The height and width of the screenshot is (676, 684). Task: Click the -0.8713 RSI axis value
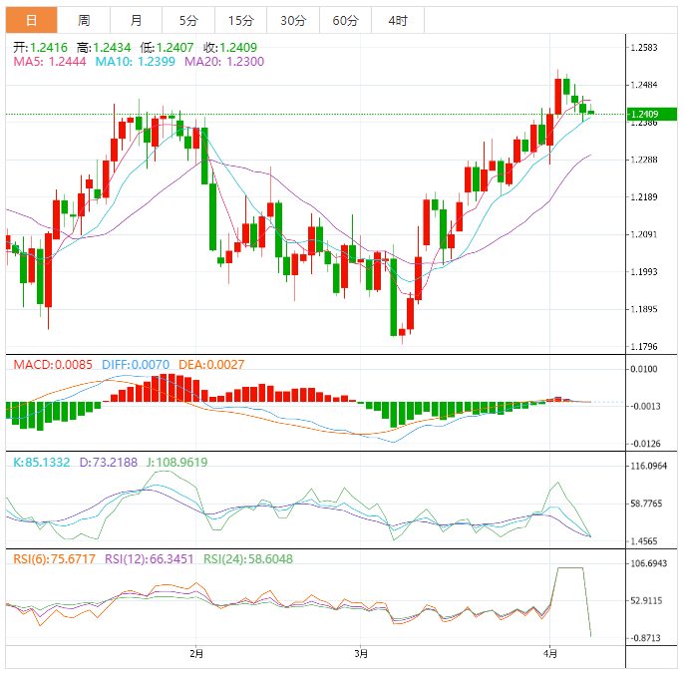click(644, 638)
